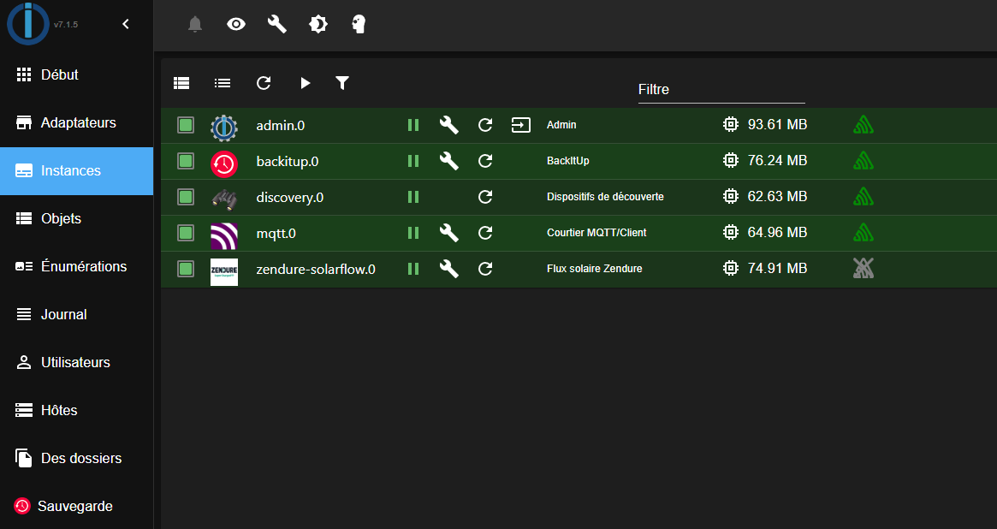Toggle mqtt.0 checkbox
The image size is (997, 529).
[186, 233]
